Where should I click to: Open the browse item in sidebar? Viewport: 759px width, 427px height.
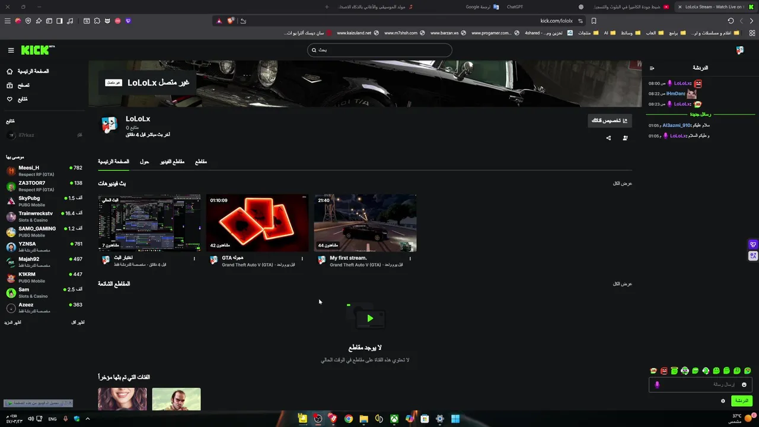click(18, 85)
